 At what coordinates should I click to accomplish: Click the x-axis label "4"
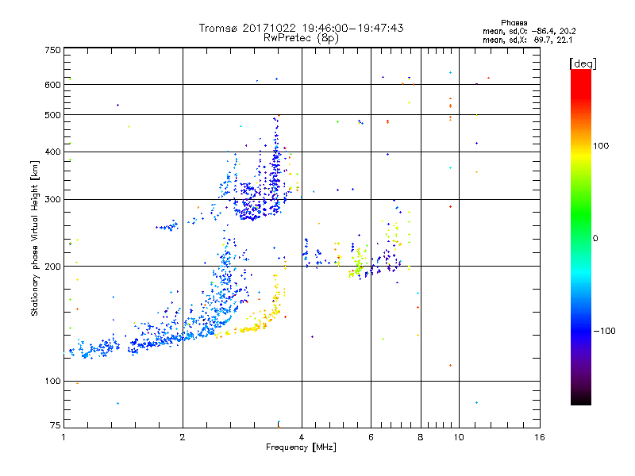click(302, 437)
